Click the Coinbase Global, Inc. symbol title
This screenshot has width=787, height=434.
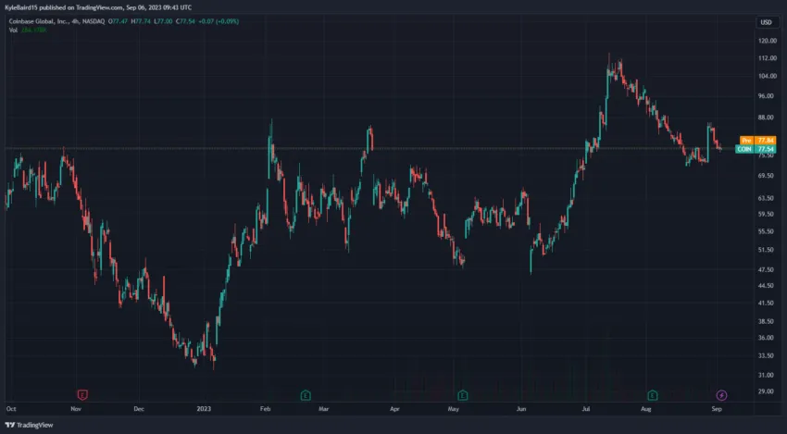(40, 21)
